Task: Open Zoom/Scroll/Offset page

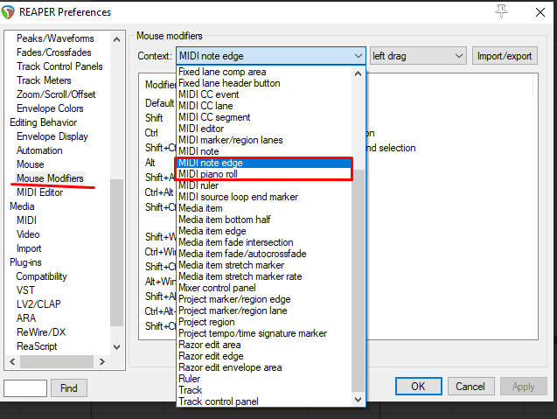Action: tap(56, 94)
